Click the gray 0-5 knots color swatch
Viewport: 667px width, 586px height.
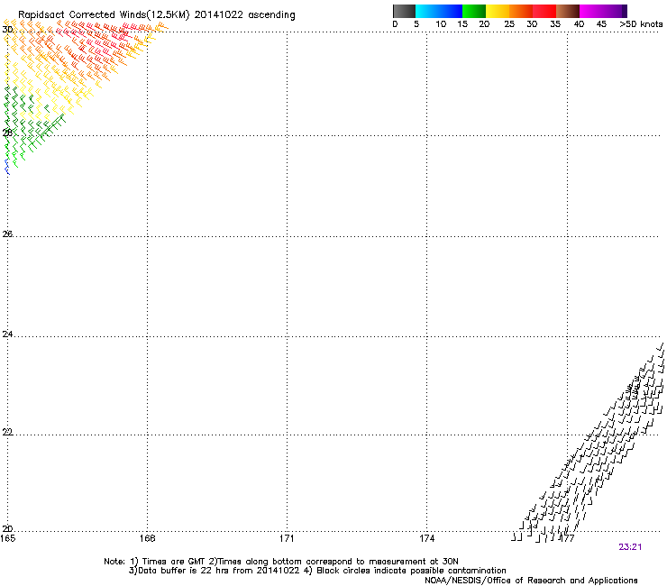404,11
